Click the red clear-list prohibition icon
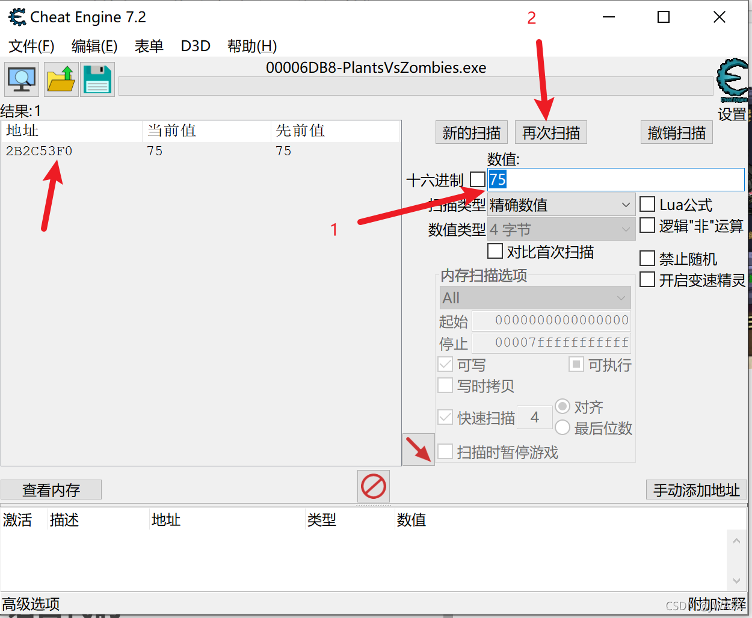The image size is (752, 618). (x=374, y=486)
